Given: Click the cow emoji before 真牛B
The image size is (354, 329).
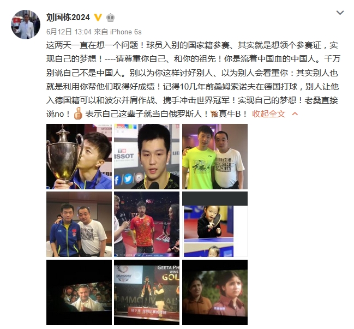Looking at the screenshot, I should [214, 113].
